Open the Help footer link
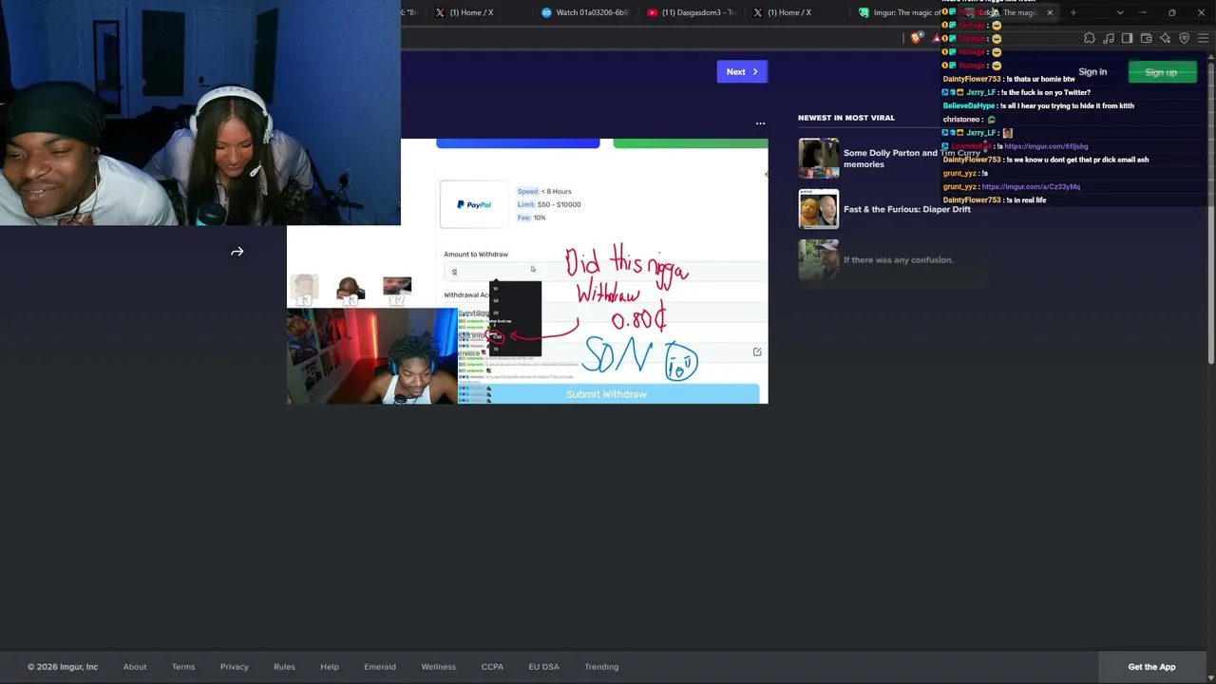This screenshot has width=1216, height=684. 330,667
